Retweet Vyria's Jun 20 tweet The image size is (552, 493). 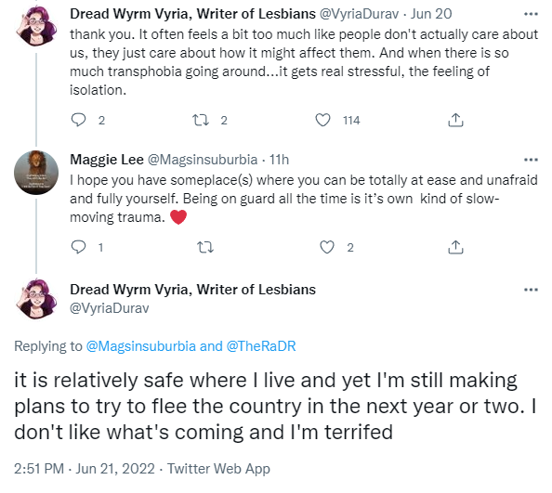click(201, 120)
